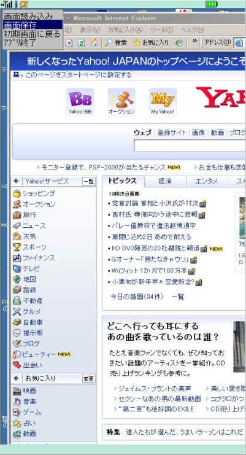Open the 表示(V) menu in Internet Explorer
The height and width of the screenshot is (455, 246).
[90, 30]
